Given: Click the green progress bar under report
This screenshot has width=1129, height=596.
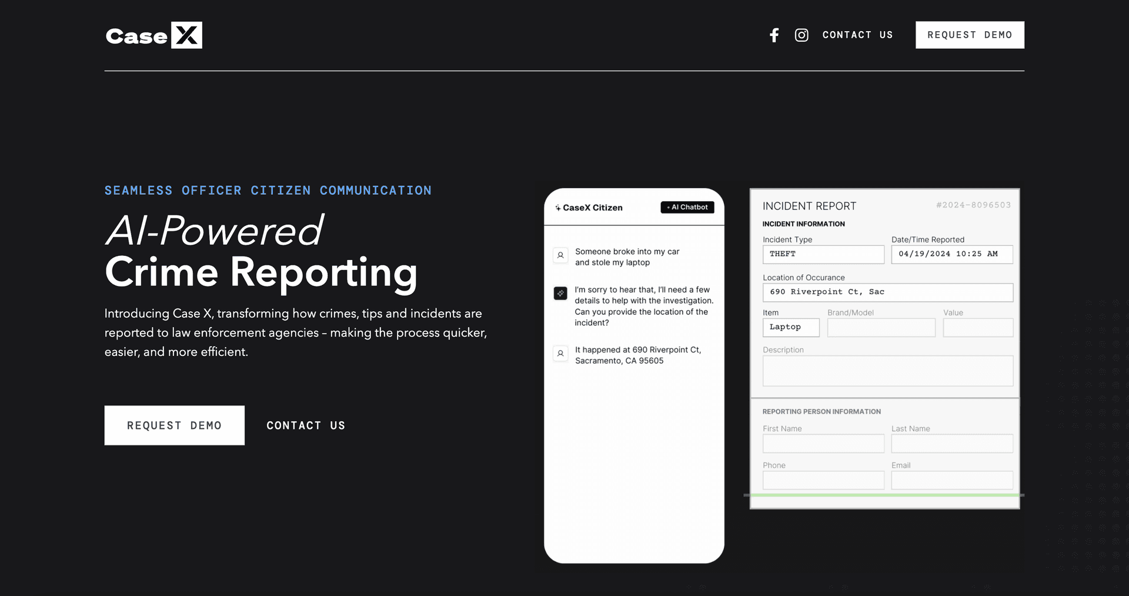Looking at the screenshot, I should pyautogui.click(x=884, y=495).
